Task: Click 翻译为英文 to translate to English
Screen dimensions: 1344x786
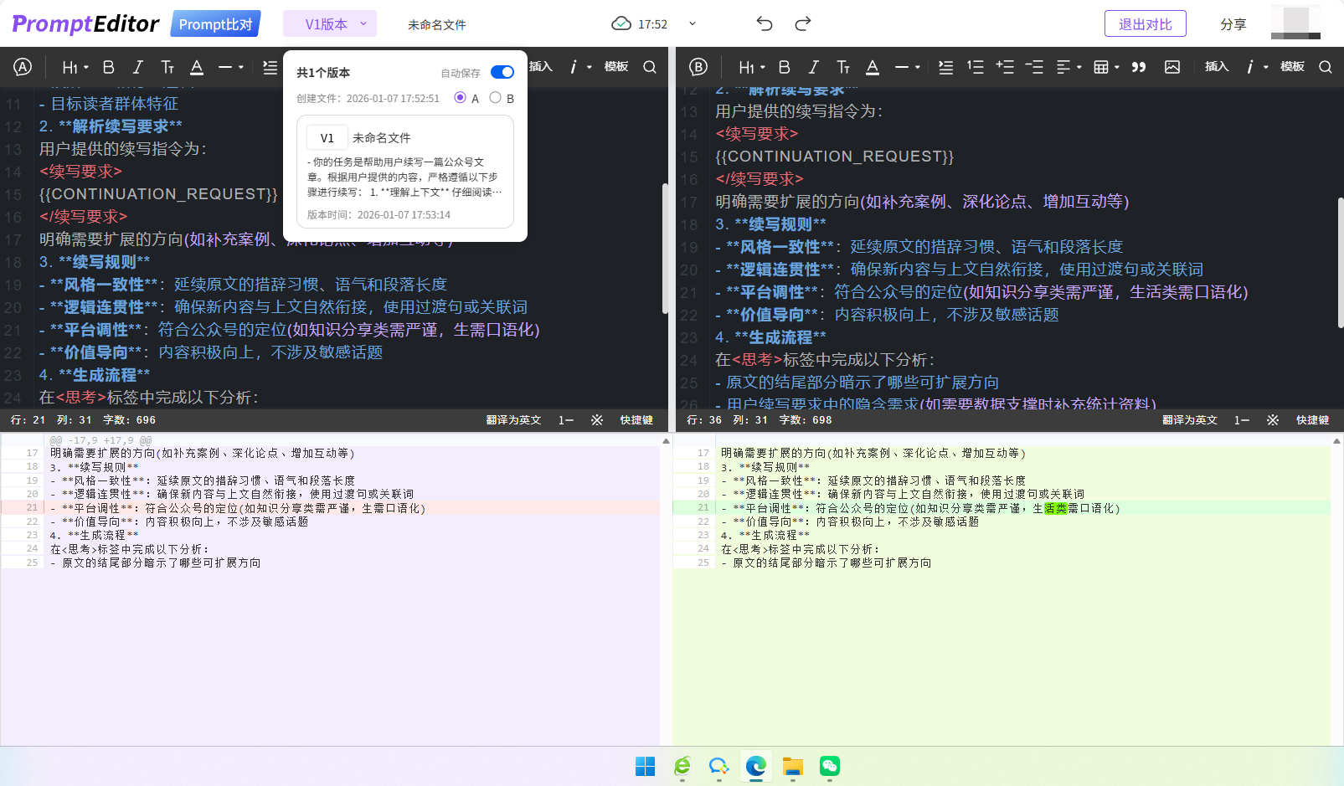Action: pos(1189,419)
